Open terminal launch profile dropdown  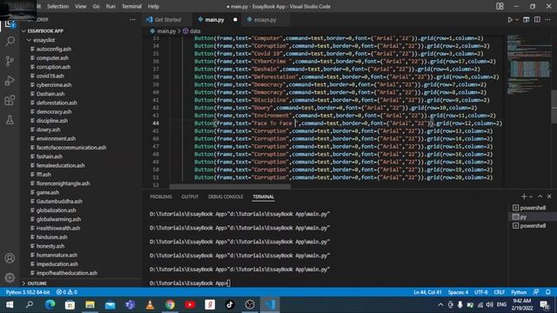pos(531,196)
